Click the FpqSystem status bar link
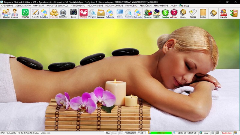 coord(227,133)
